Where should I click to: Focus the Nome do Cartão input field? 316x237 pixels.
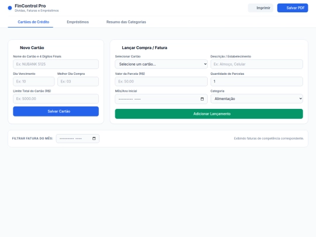[56, 64]
